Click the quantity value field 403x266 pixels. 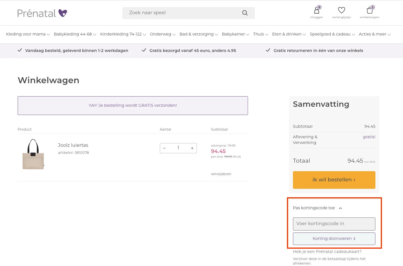coord(178,148)
